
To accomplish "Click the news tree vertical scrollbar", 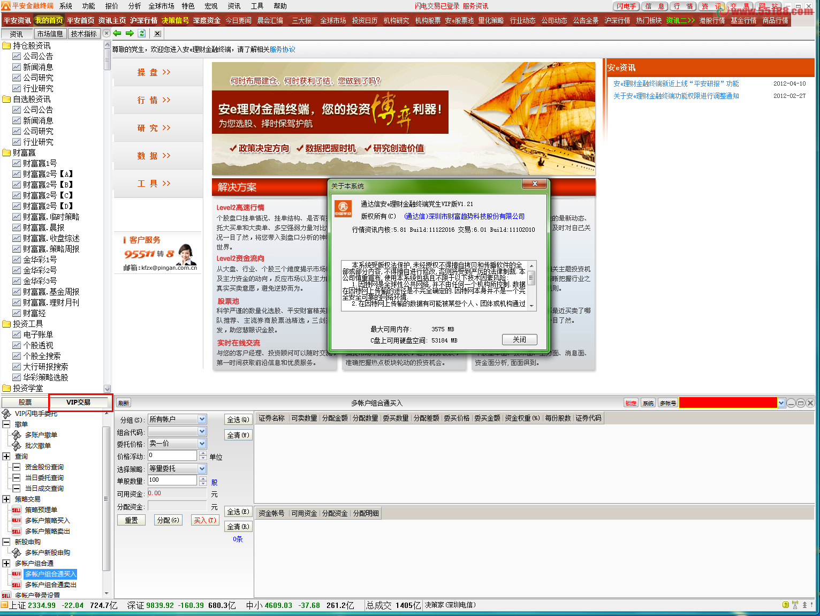I will click(107, 217).
